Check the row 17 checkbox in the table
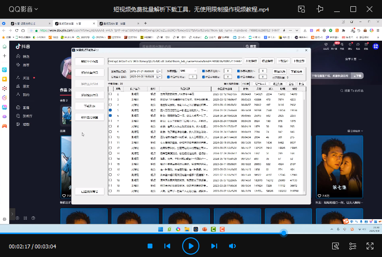This screenshot has height=257, width=382. point(110,175)
